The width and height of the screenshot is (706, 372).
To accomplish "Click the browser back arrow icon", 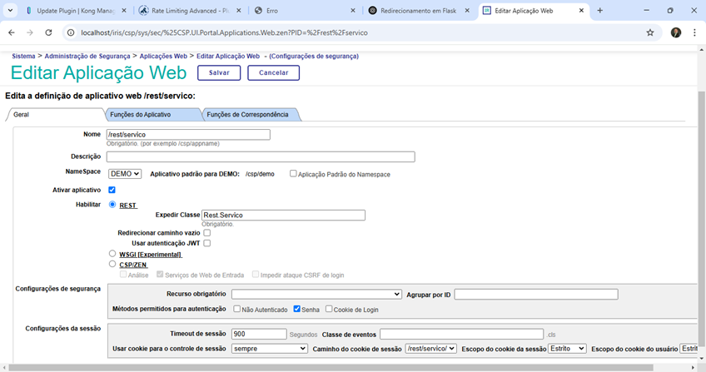I will (x=11, y=32).
